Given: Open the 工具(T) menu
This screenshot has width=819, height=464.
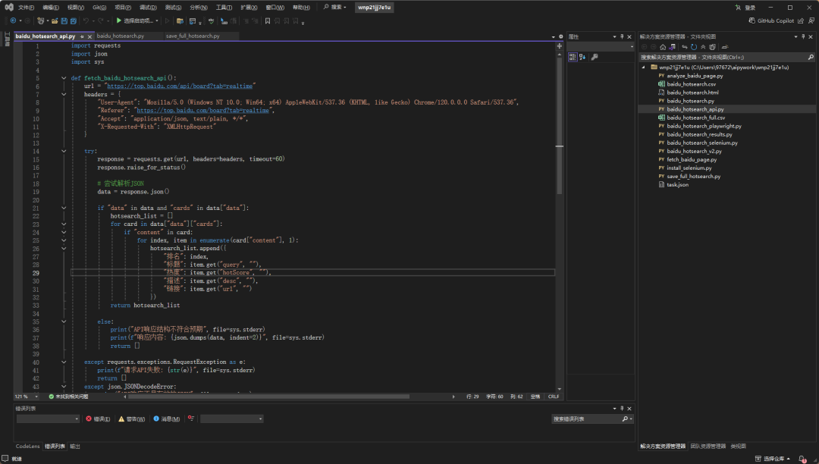Looking at the screenshot, I should [224, 8].
